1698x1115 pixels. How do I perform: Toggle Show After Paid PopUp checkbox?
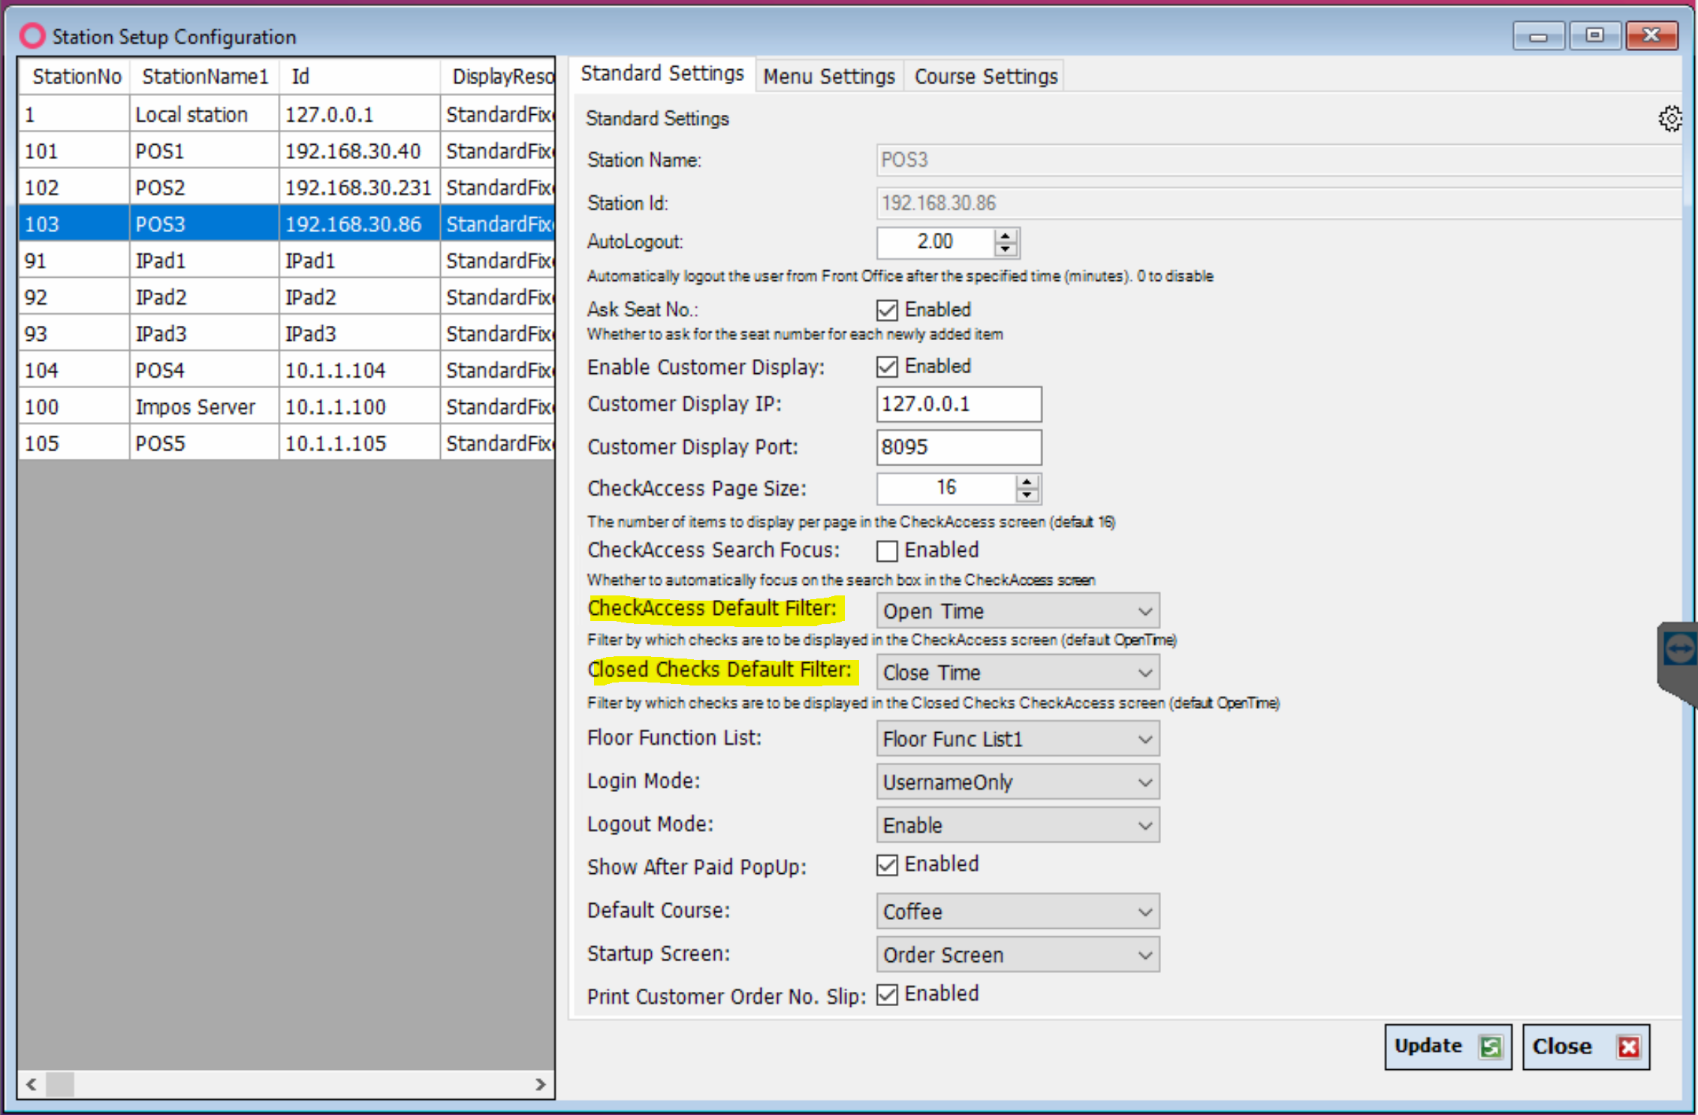(887, 865)
